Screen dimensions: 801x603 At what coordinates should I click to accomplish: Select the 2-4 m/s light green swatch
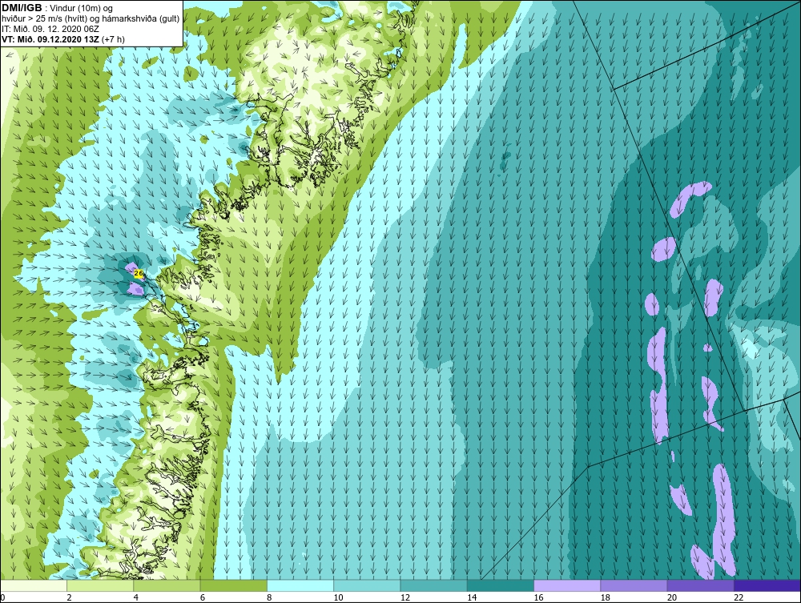tap(100, 585)
